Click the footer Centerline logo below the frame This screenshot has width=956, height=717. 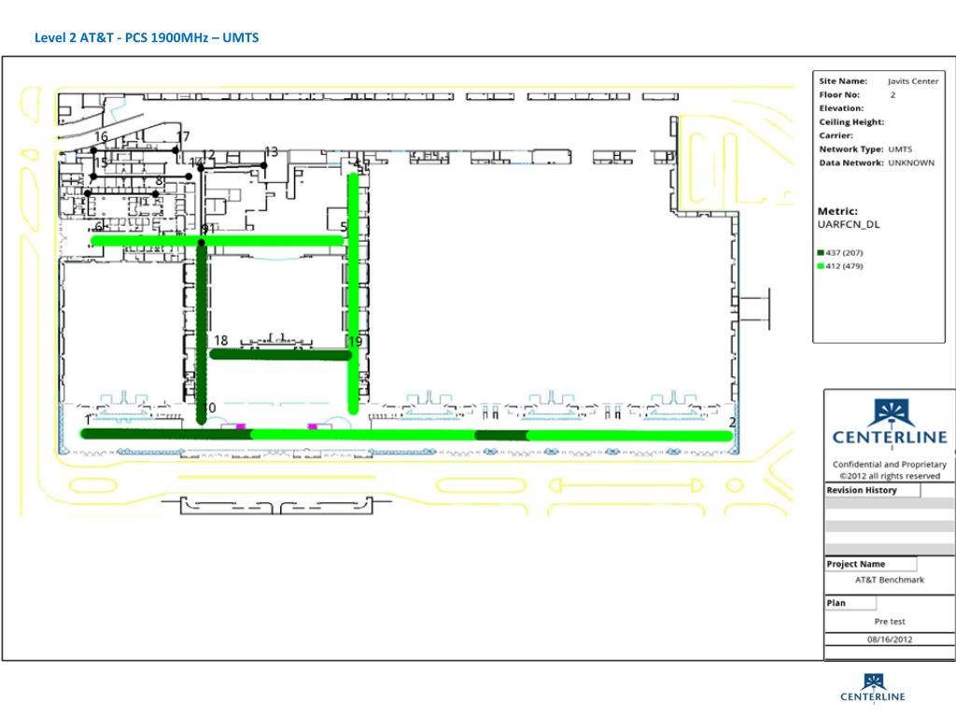[x=873, y=688]
